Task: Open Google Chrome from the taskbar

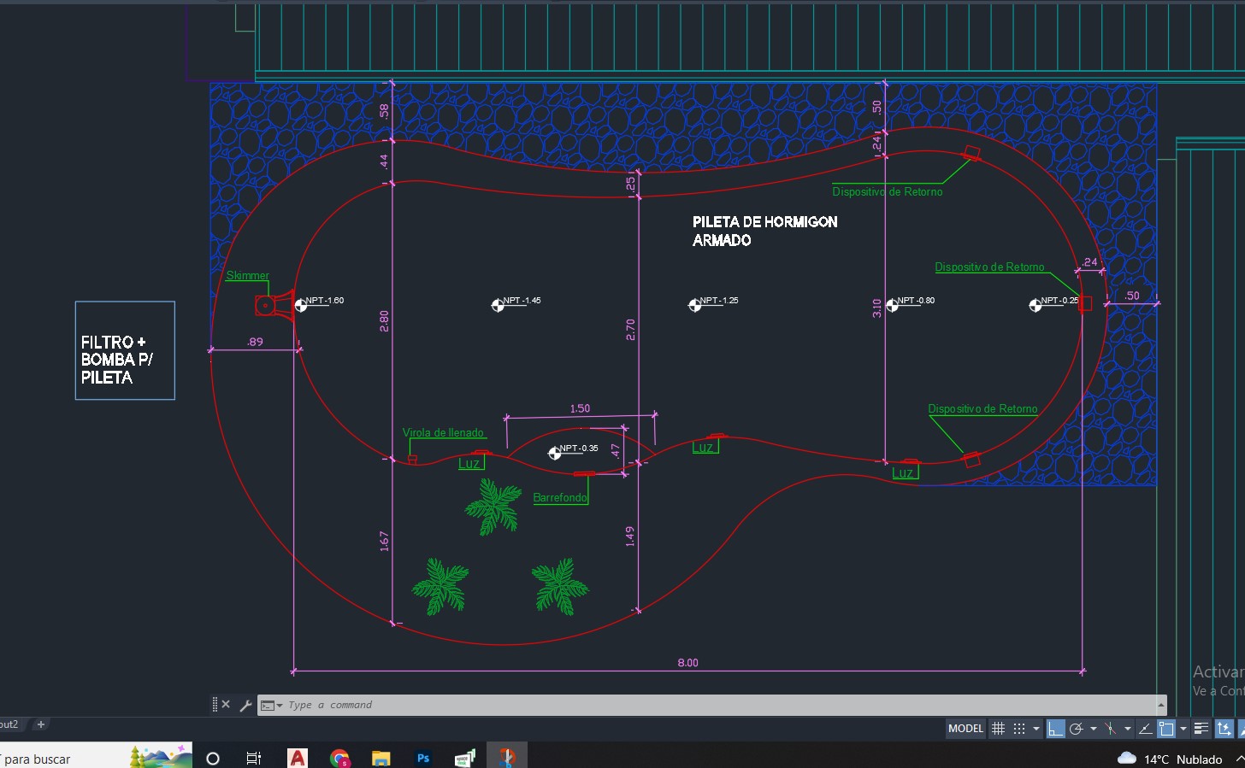Action: click(339, 758)
